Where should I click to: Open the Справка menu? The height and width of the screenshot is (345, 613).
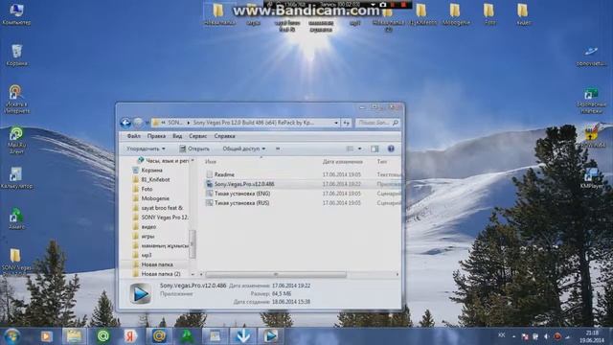224,136
